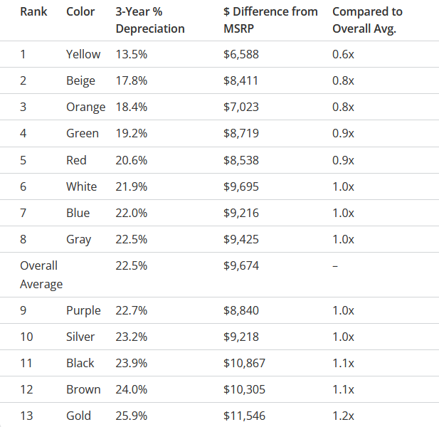Click the Rank column header
This screenshot has height=427, width=439.
(x=33, y=12)
